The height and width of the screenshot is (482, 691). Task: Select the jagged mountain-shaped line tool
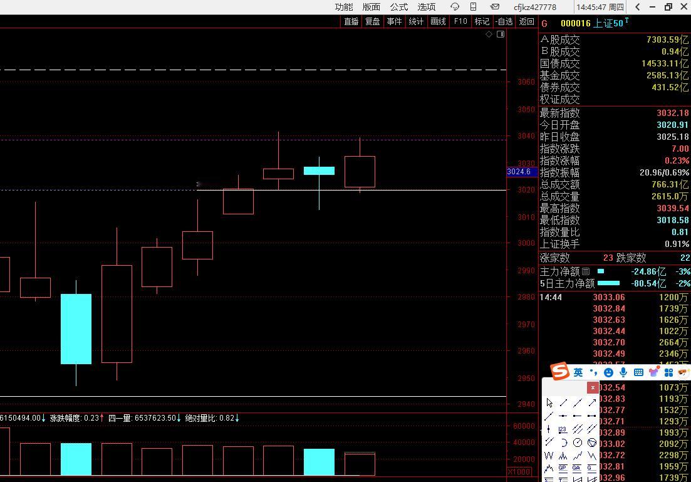coord(549,468)
